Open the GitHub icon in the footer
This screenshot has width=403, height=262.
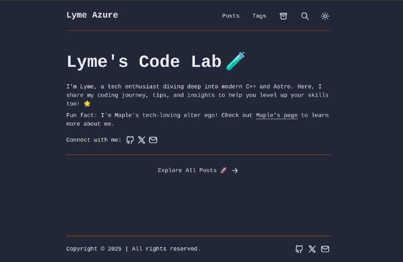pos(299,249)
